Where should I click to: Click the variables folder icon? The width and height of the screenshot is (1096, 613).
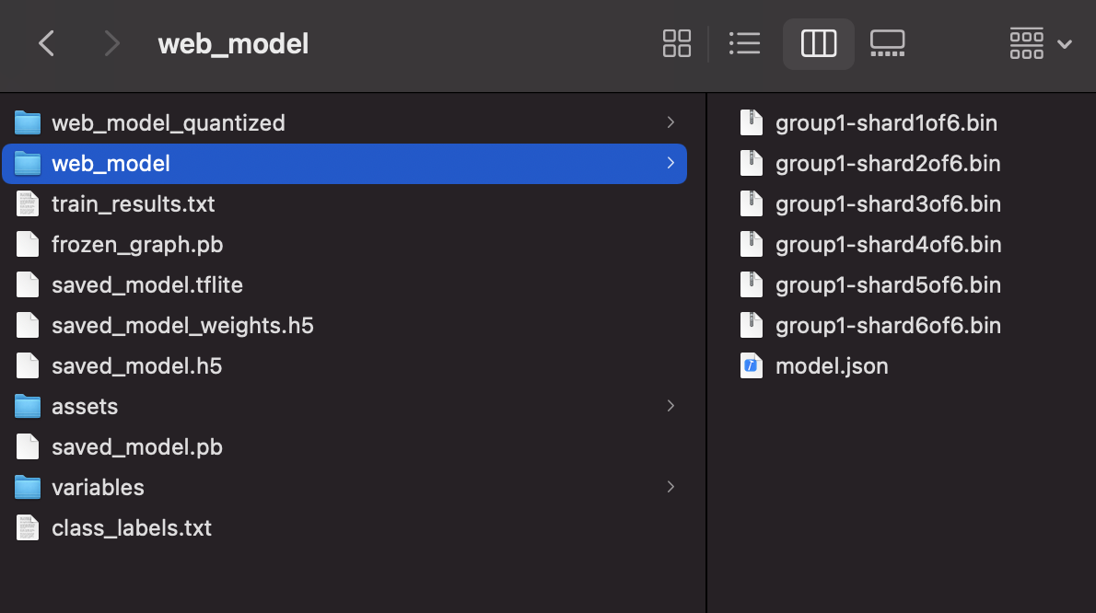[28, 487]
